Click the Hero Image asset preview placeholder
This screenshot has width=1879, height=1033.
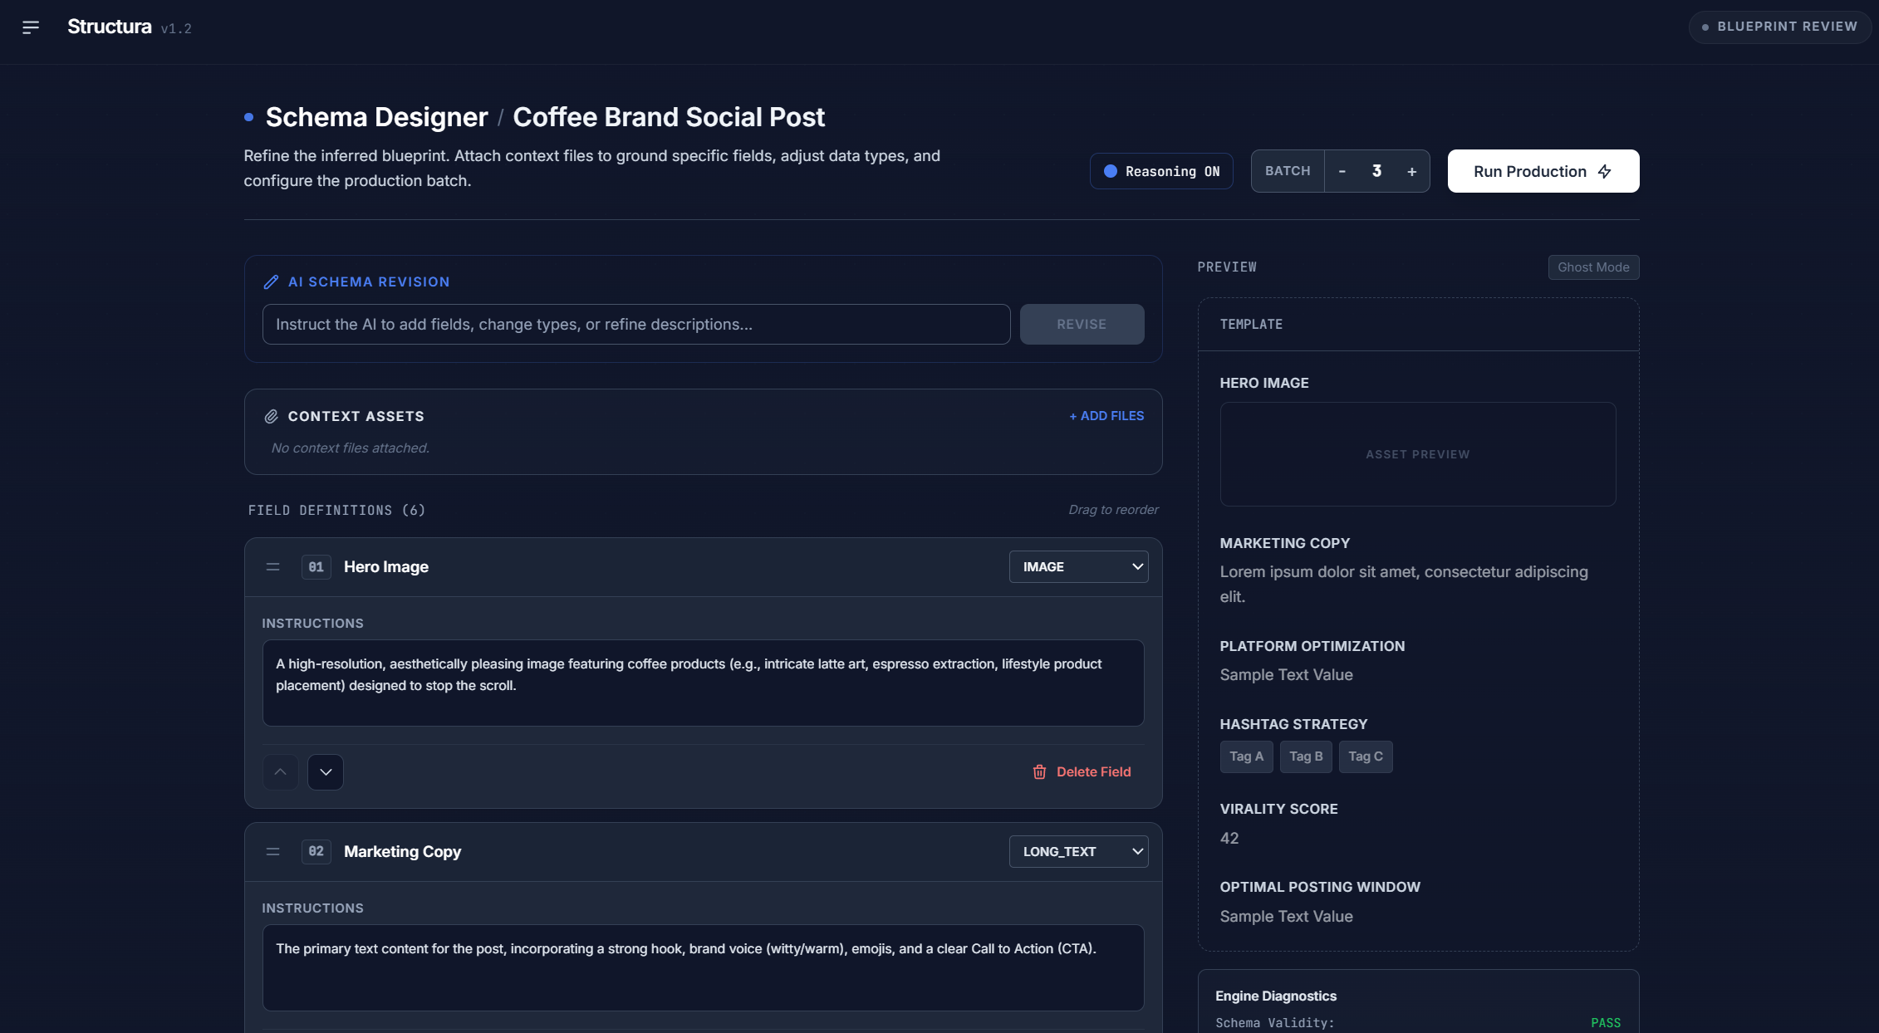click(1417, 454)
